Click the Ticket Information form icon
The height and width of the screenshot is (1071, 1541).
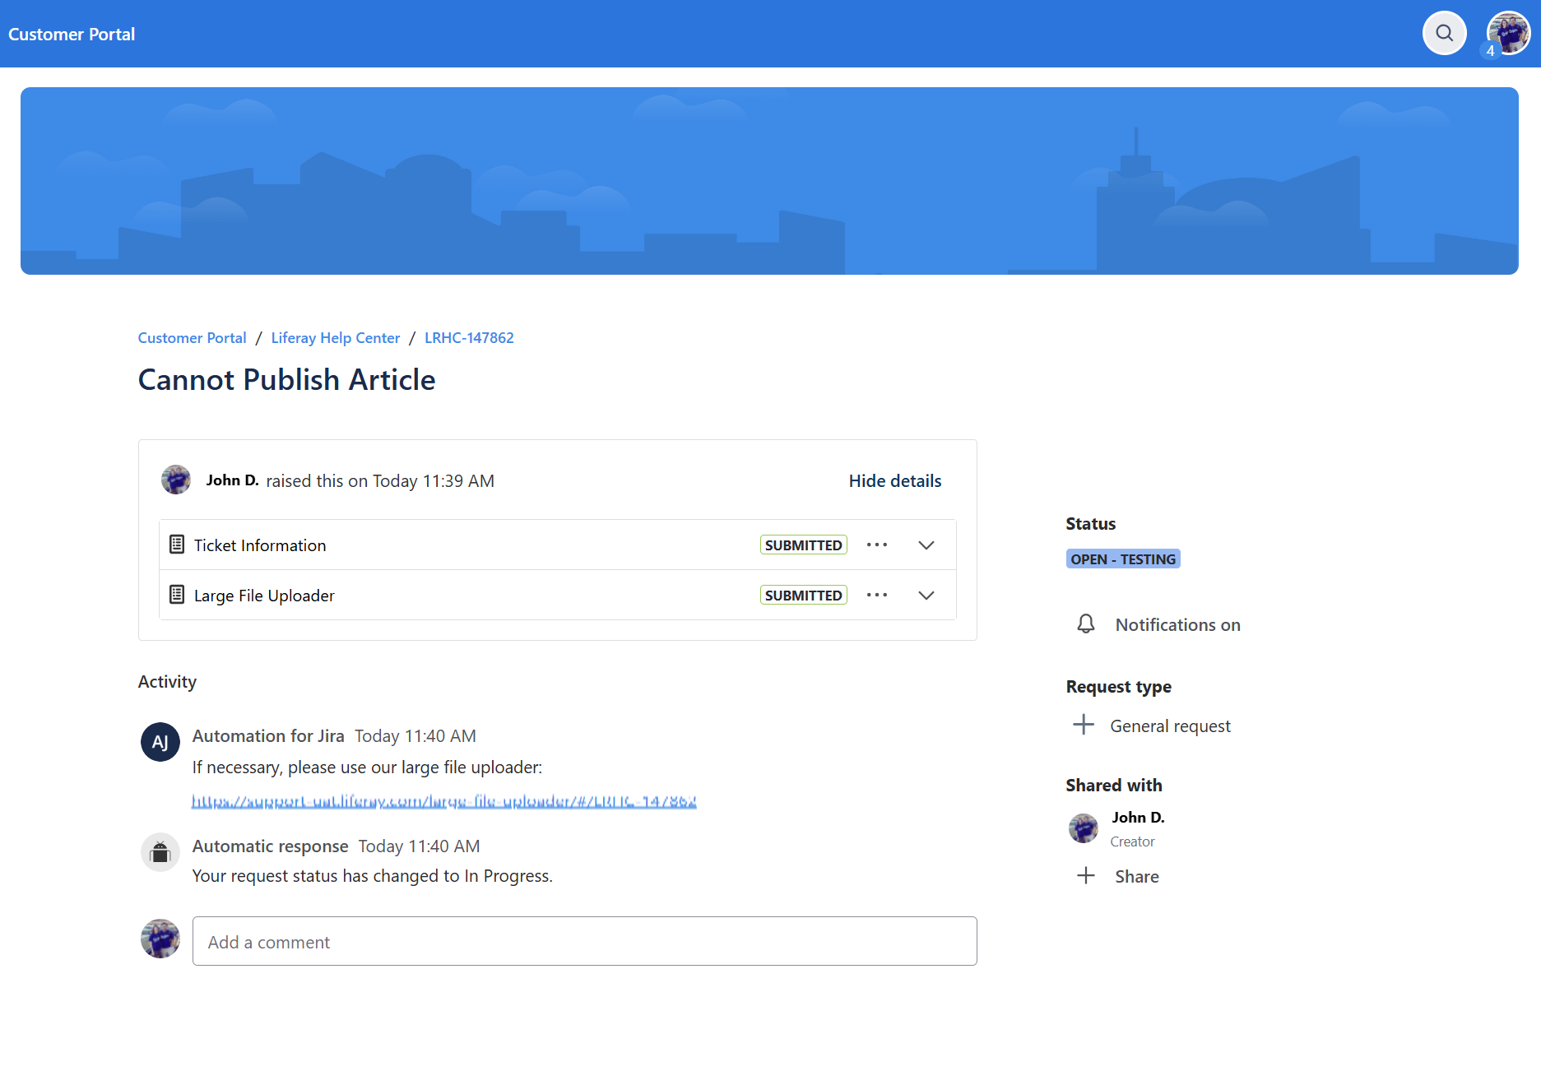click(x=177, y=545)
